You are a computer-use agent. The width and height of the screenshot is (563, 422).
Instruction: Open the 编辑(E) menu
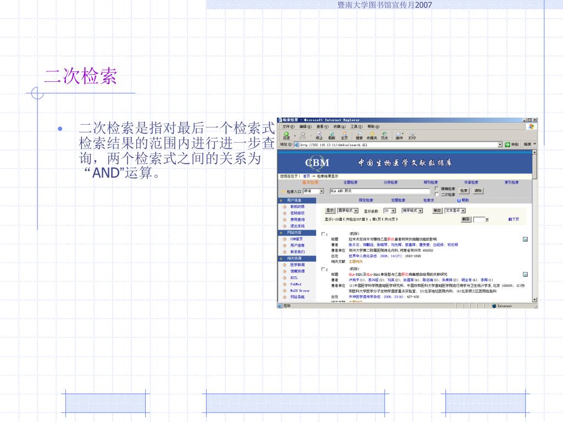306,127
